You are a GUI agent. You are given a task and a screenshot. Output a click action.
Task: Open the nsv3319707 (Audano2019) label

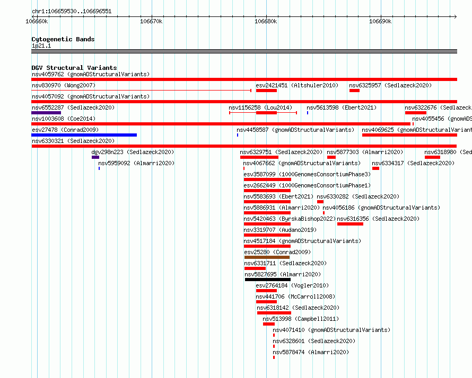click(280, 230)
